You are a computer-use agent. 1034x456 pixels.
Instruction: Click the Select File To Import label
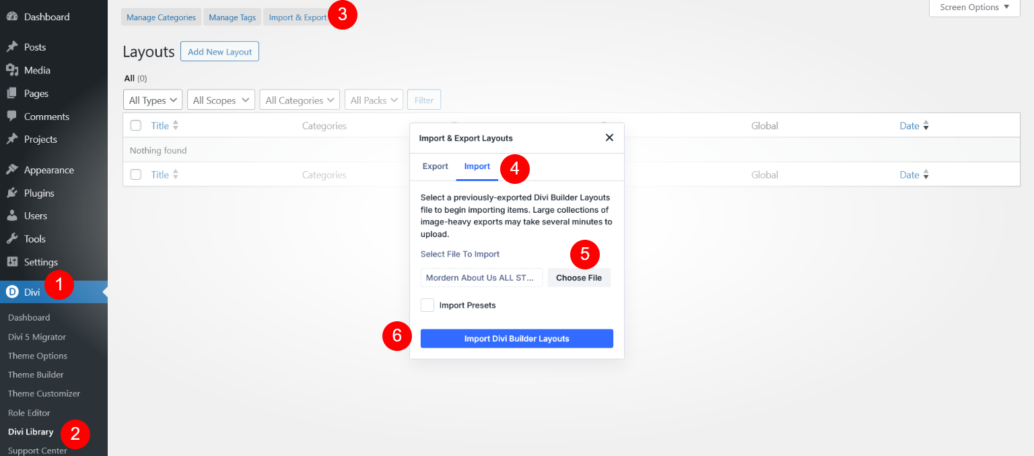click(x=460, y=254)
